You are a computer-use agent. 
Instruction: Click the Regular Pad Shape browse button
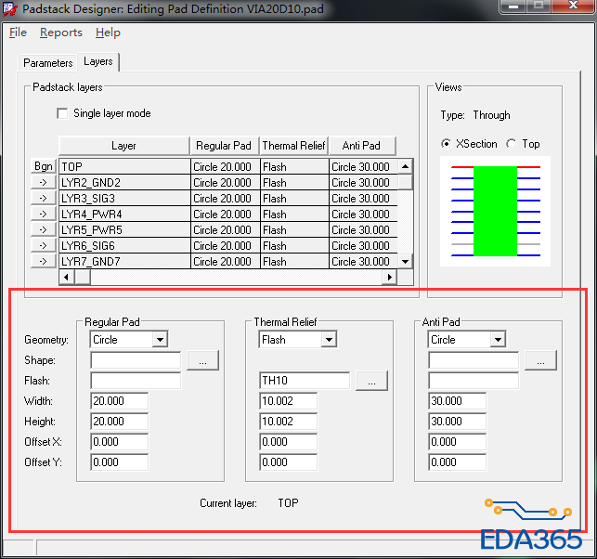(203, 360)
